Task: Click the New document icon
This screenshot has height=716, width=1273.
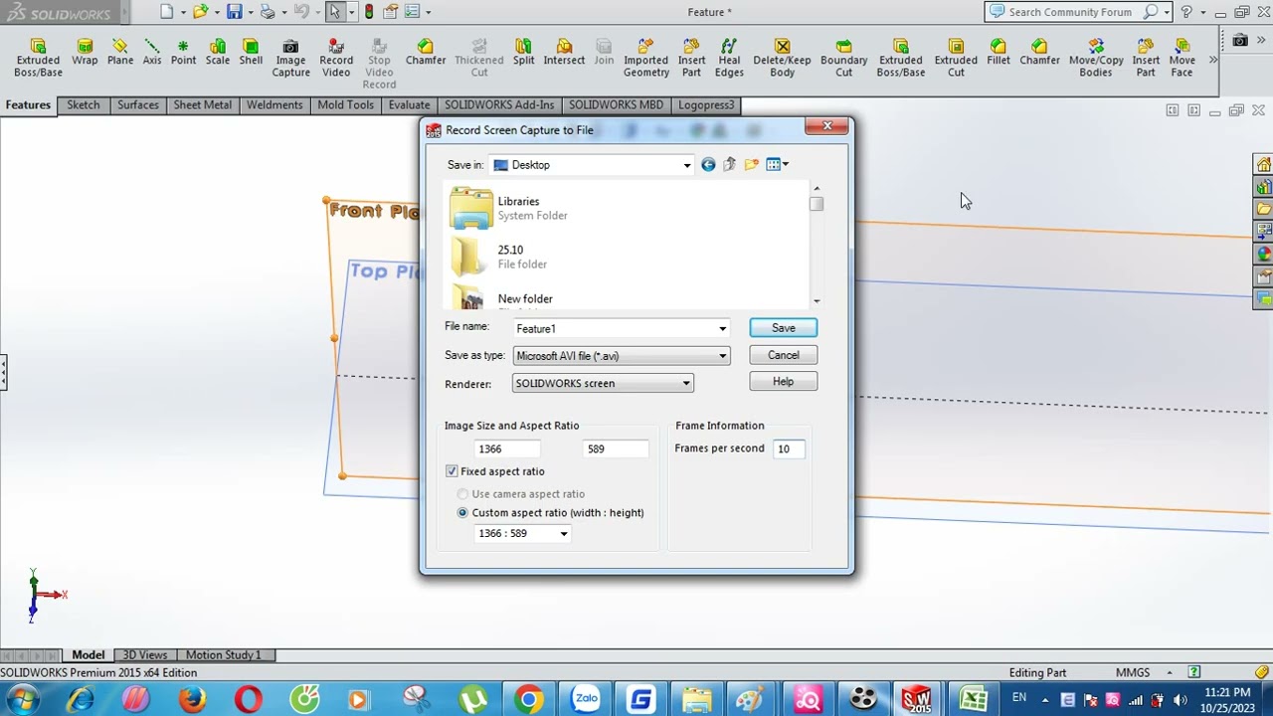Action: [x=166, y=12]
